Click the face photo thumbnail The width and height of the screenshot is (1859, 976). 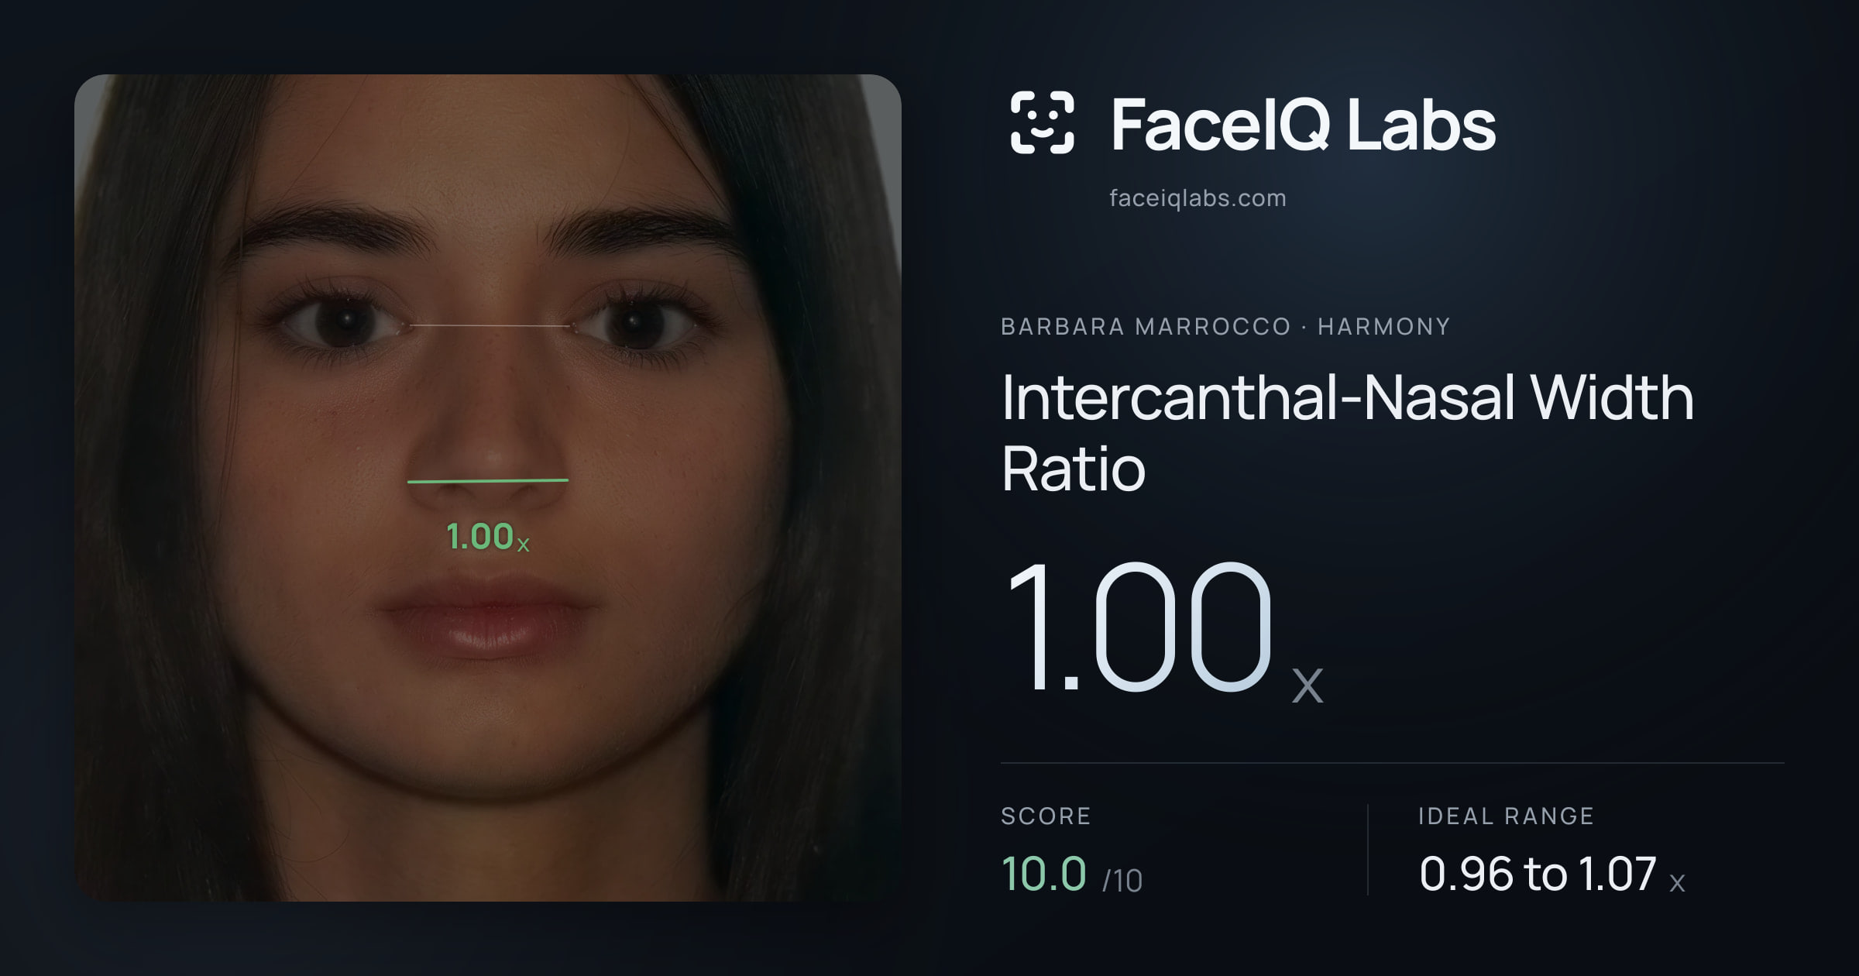click(488, 488)
